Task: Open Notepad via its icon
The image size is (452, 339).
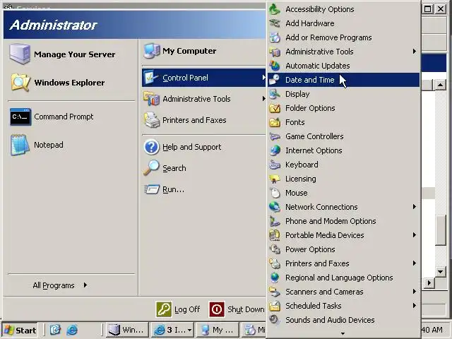Action: pos(20,145)
